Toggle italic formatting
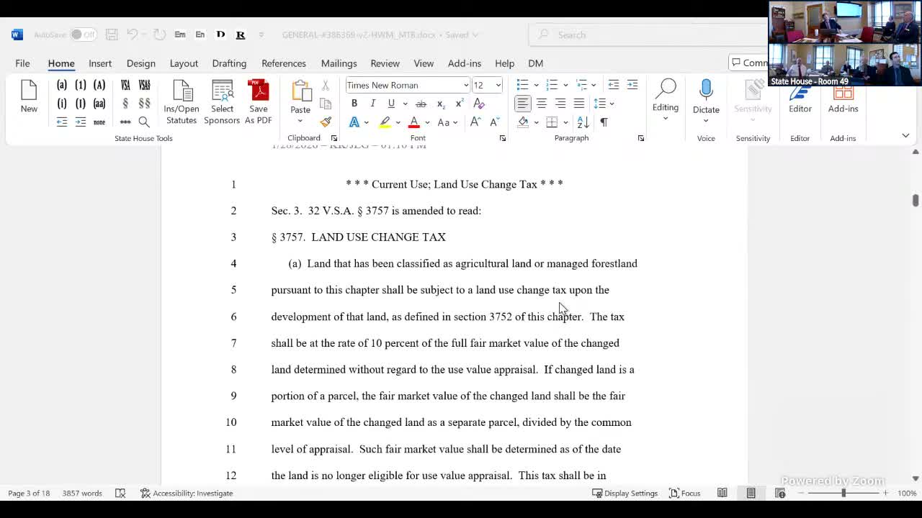Viewport: 922px width, 518px height. (x=372, y=104)
